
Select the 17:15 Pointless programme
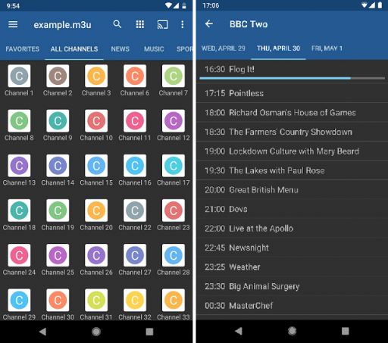pos(292,93)
